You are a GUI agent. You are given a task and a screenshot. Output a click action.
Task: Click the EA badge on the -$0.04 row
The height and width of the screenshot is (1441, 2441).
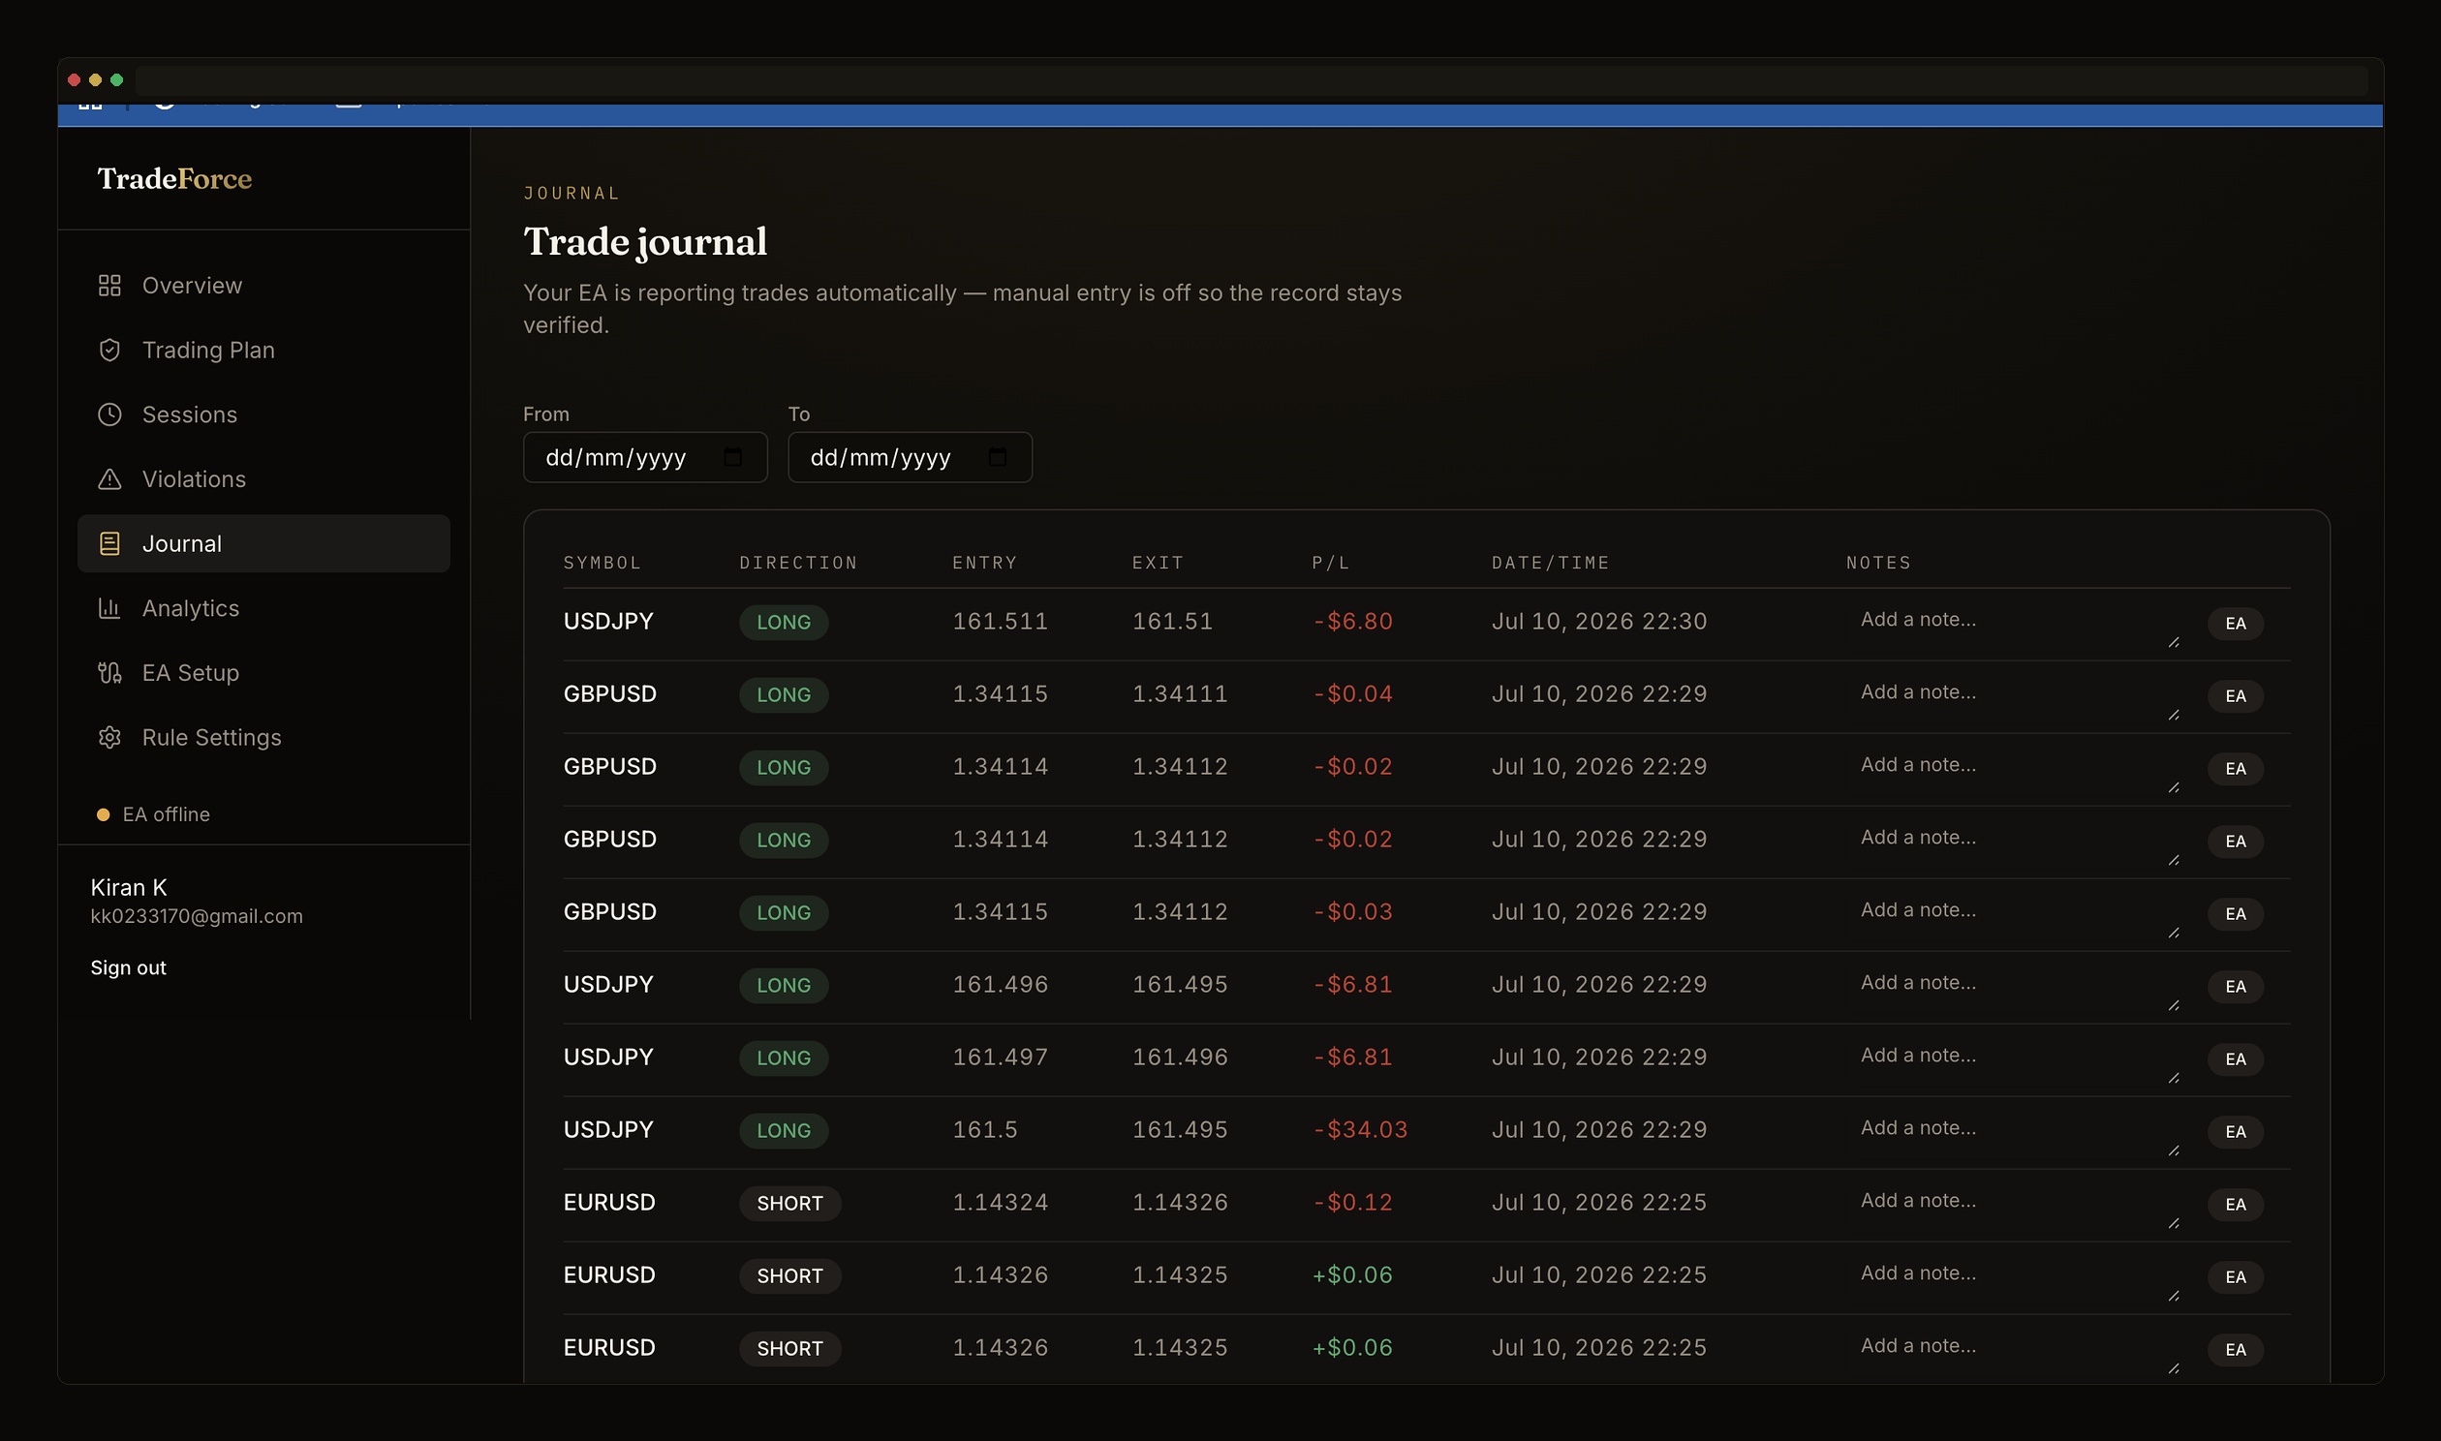point(2235,696)
